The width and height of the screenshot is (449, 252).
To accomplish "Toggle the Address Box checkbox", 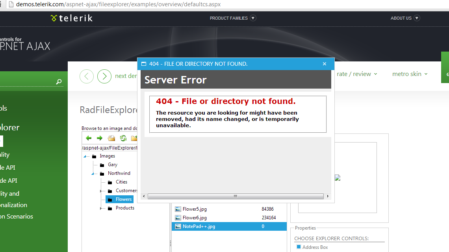I will pos(299,247).
